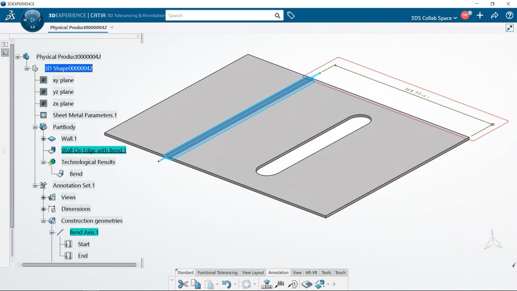Open the help question mark icon
The image size is (517, 291).
509,15
